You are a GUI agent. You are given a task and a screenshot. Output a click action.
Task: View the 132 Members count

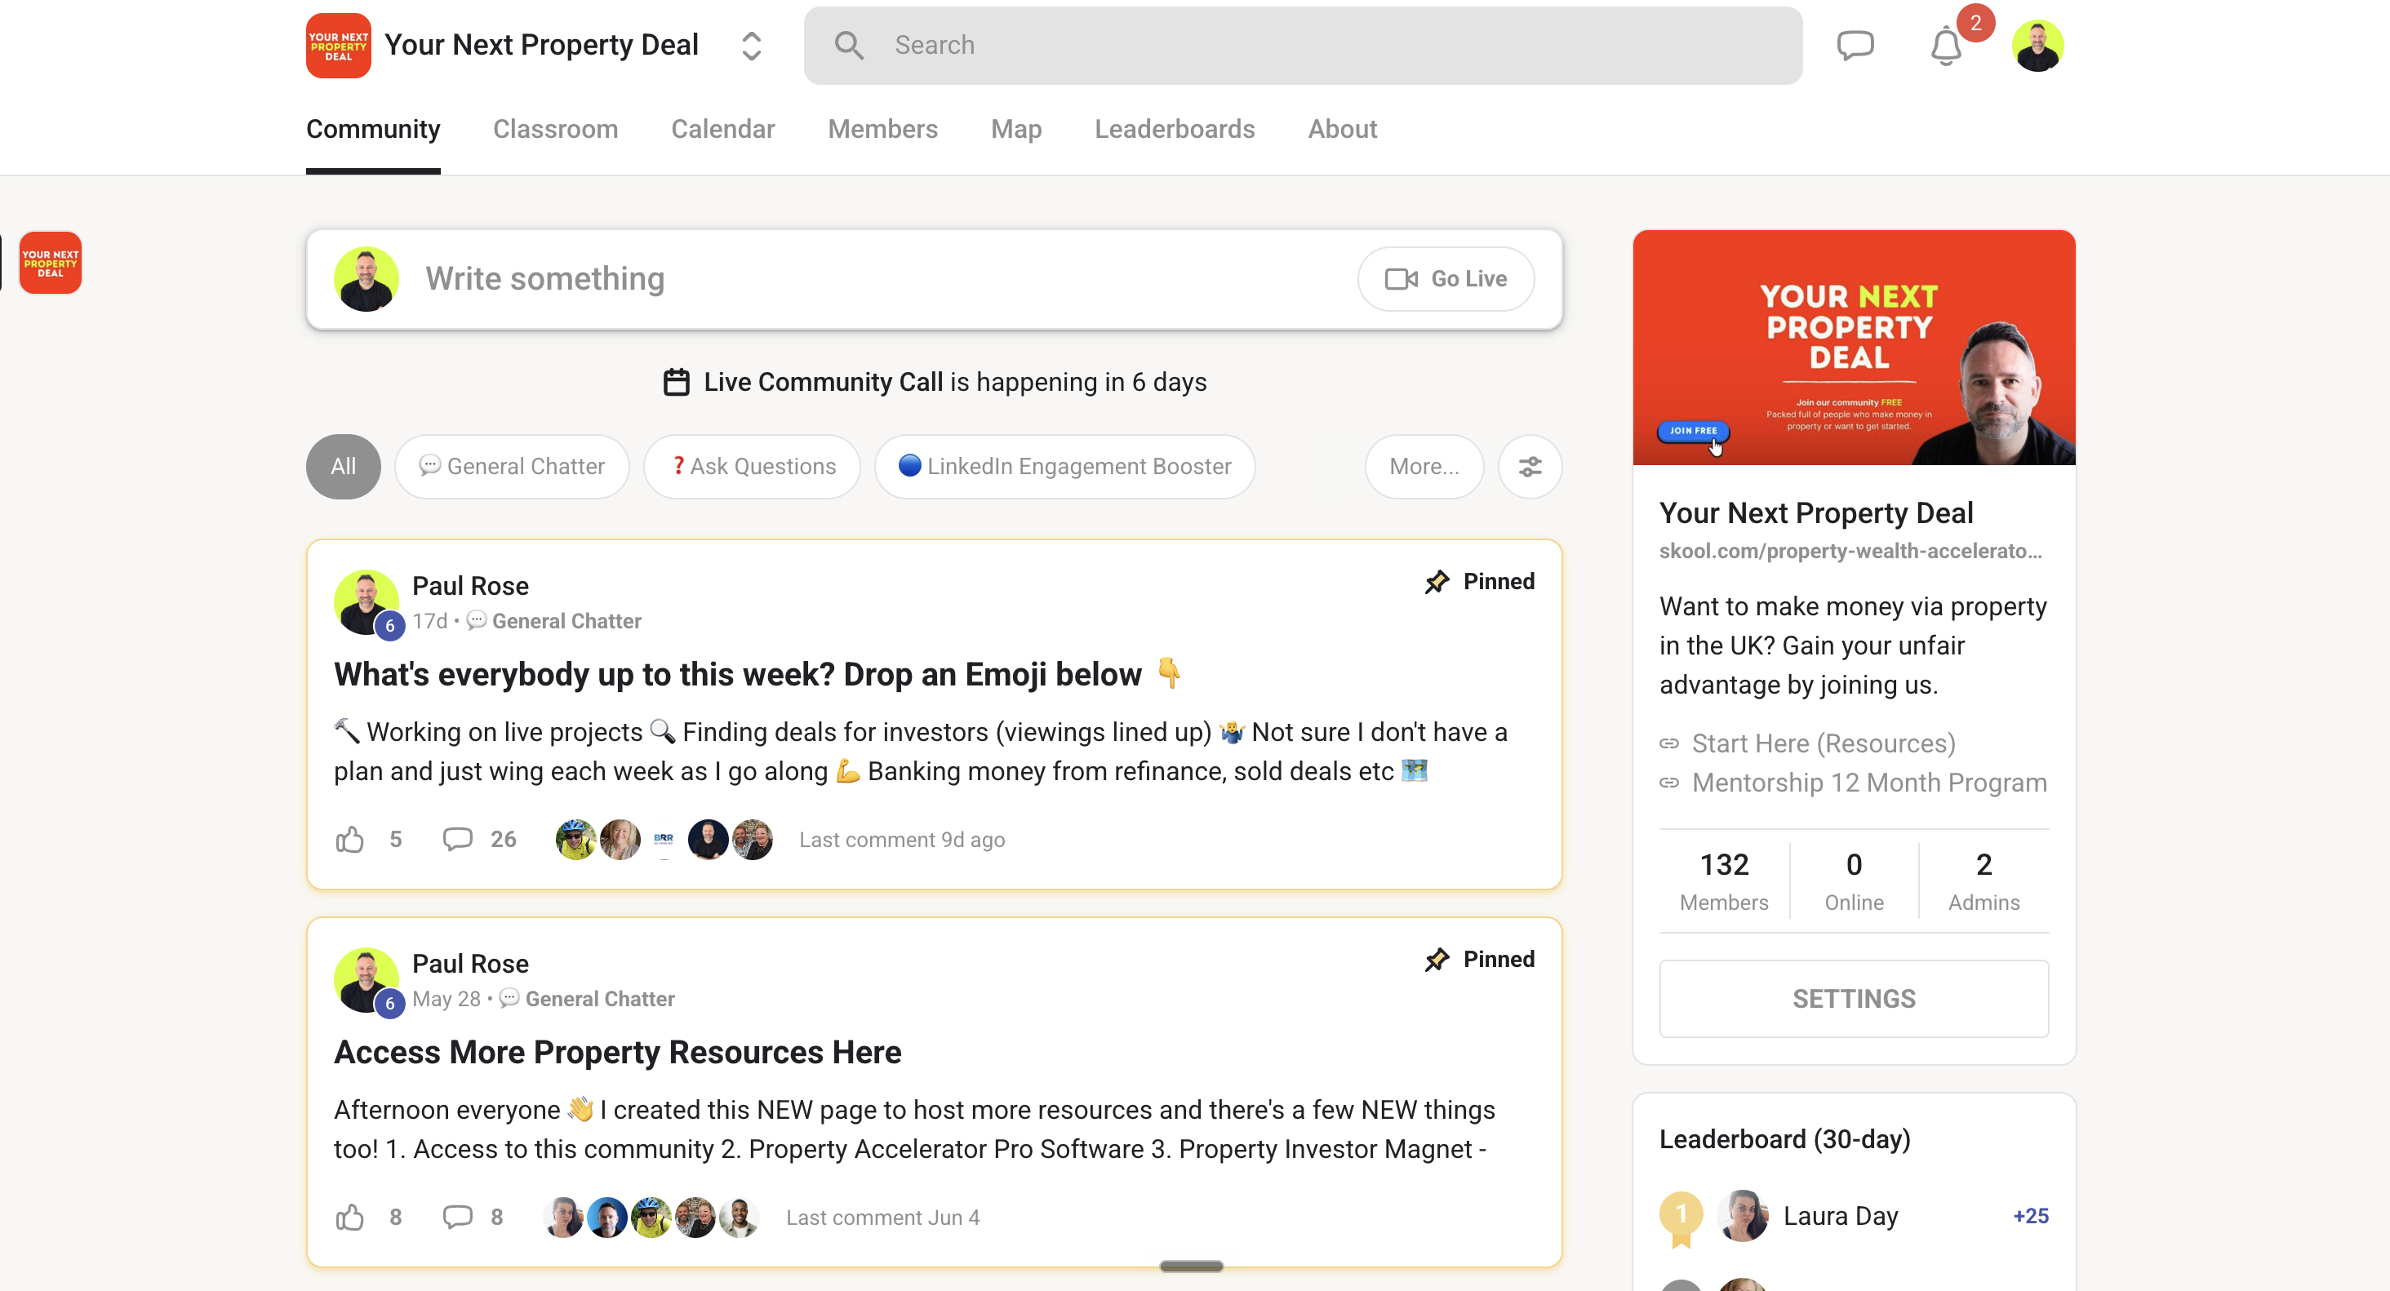pos(1724,881)
